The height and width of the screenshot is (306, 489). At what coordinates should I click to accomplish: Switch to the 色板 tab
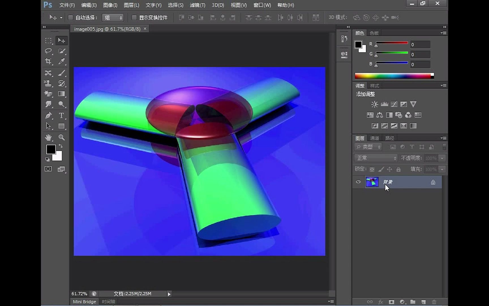point(374,33)
